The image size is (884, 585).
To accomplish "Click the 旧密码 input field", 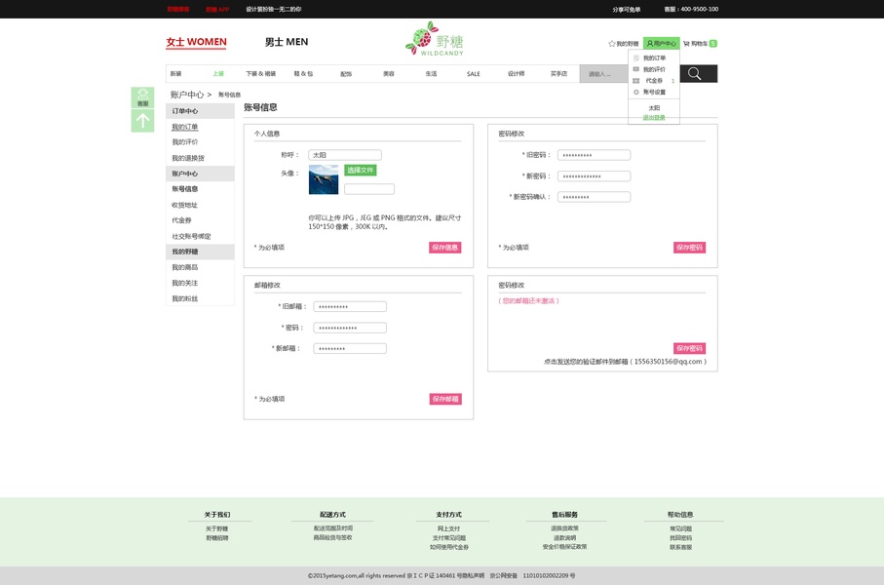I will [x=595, y=155].
